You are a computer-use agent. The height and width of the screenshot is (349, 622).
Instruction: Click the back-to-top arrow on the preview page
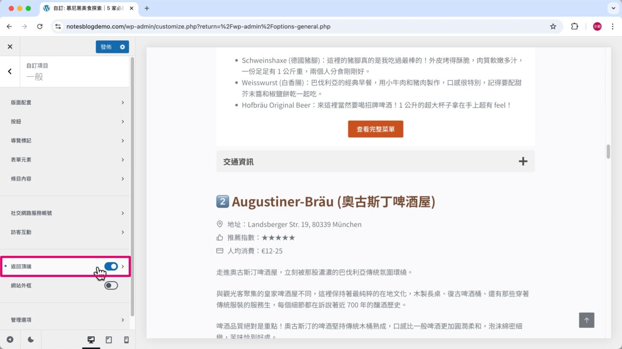pos(587,320)
